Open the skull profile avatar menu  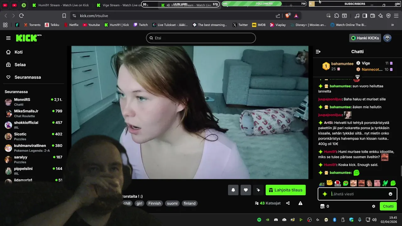(387, 38)
